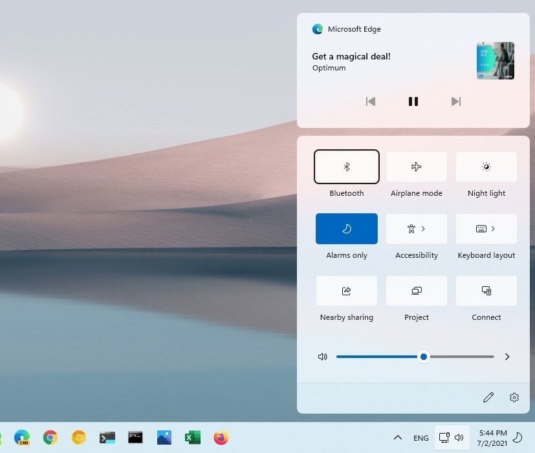
Task: Open the Project quick setting
Action: (417, 290)
